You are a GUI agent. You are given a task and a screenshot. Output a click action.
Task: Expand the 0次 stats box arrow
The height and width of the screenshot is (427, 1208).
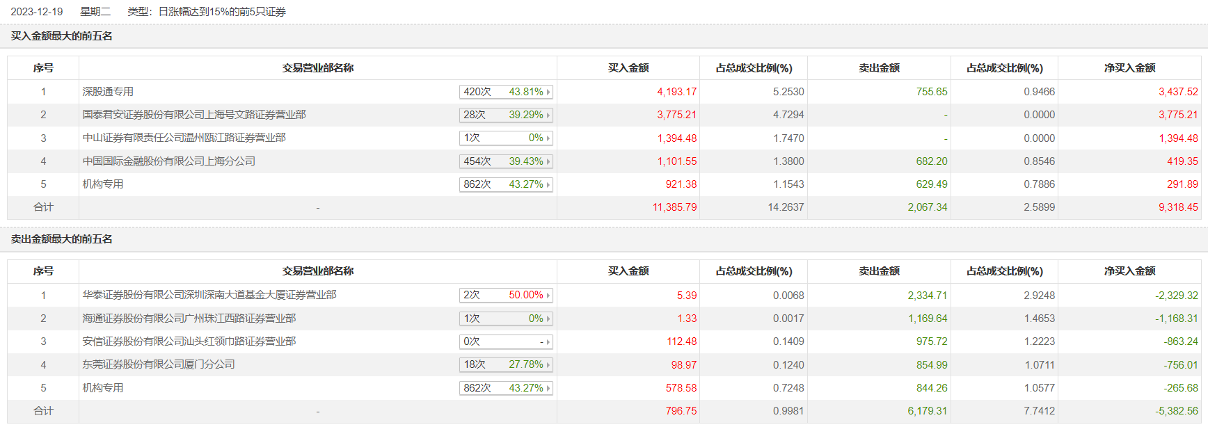click(548, 341)
